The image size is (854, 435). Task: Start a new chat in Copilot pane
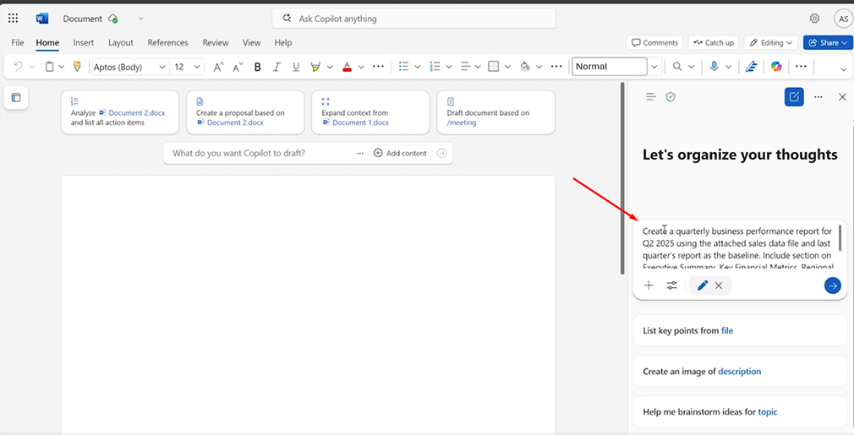[794, 97]
